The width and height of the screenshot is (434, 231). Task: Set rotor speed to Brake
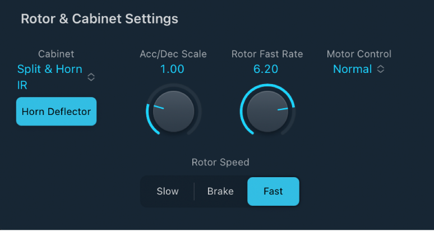coord(220,191)
